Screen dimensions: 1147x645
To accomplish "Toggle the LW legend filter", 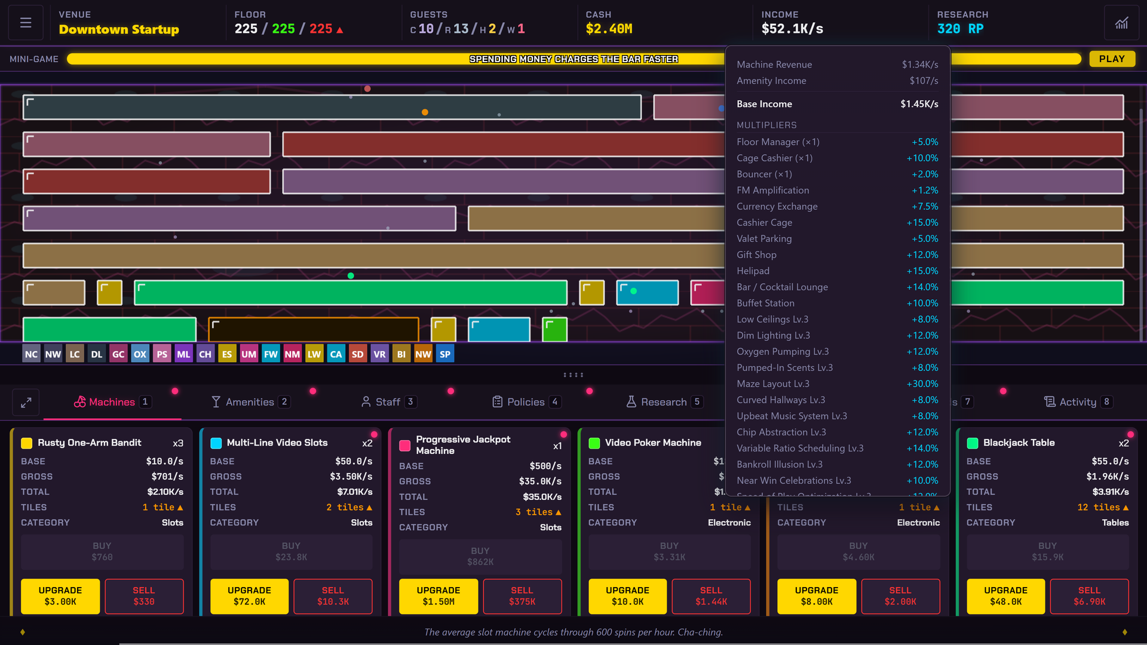I will [x=314, y=354].
